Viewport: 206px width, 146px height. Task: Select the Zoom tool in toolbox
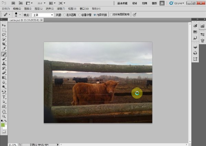point(4,116)
